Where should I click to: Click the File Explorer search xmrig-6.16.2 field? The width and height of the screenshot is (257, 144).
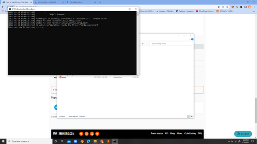tap(169, 44)
